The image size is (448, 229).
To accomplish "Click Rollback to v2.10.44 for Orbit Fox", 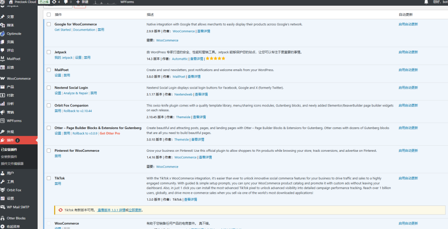I will click(x=78, y=111).
